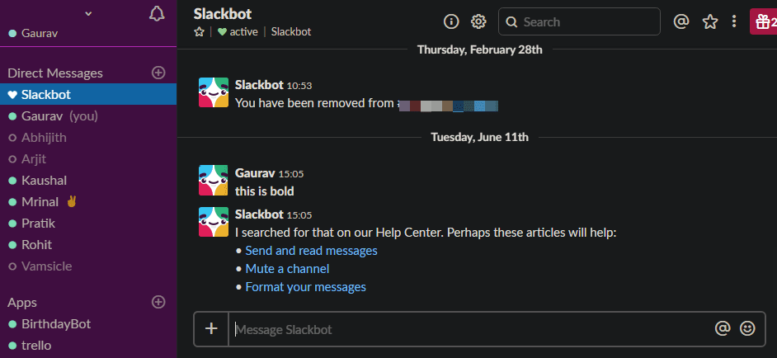This screenshot has width=777, height=358.
Task: Click the search magnifier icon
Action: point(512,21)
